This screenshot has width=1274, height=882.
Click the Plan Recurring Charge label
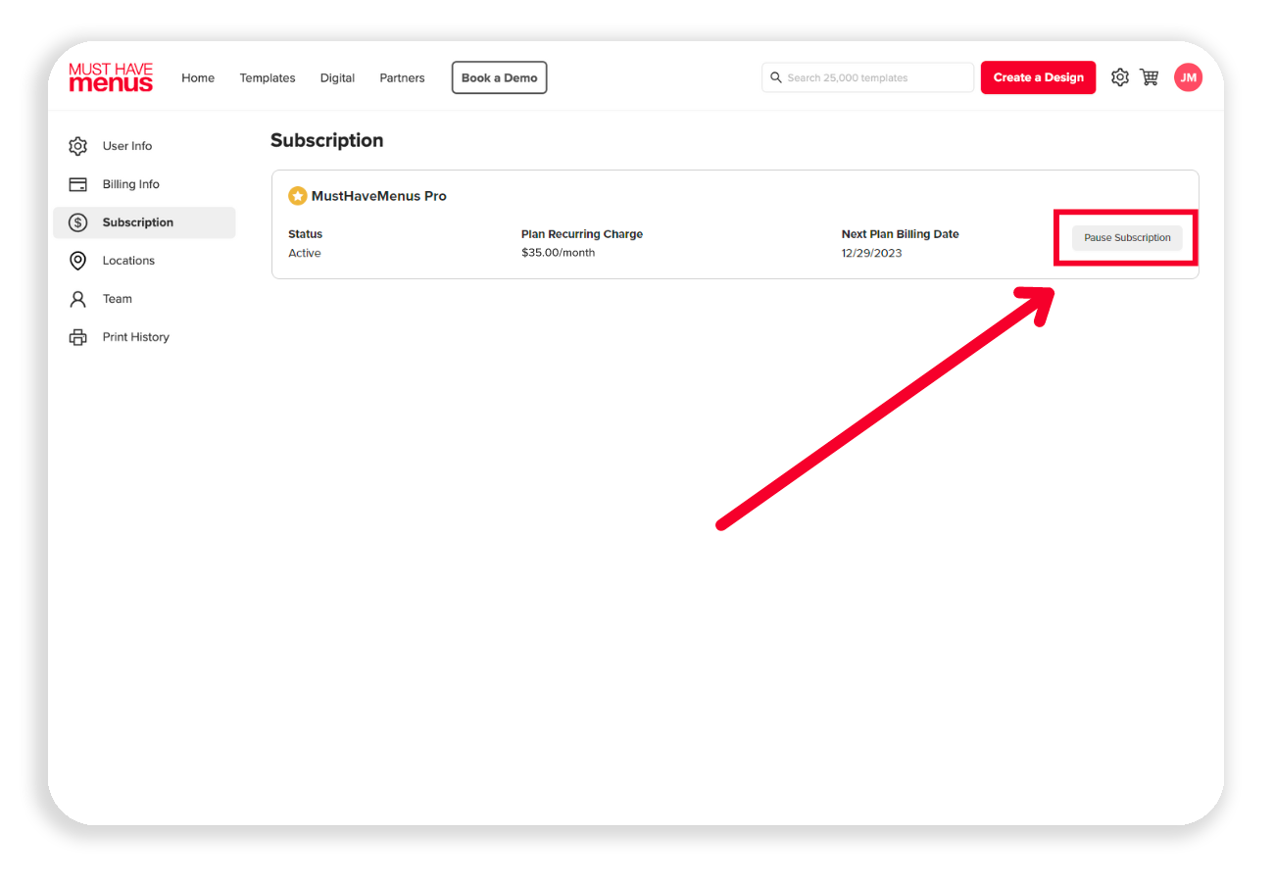pos(582,234)
